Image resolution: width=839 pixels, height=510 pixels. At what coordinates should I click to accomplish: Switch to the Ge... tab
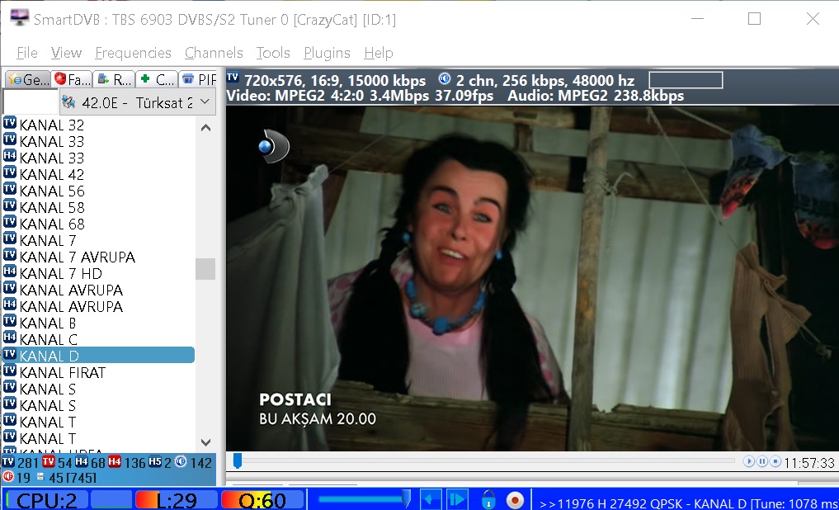click(x=27, y=80)
